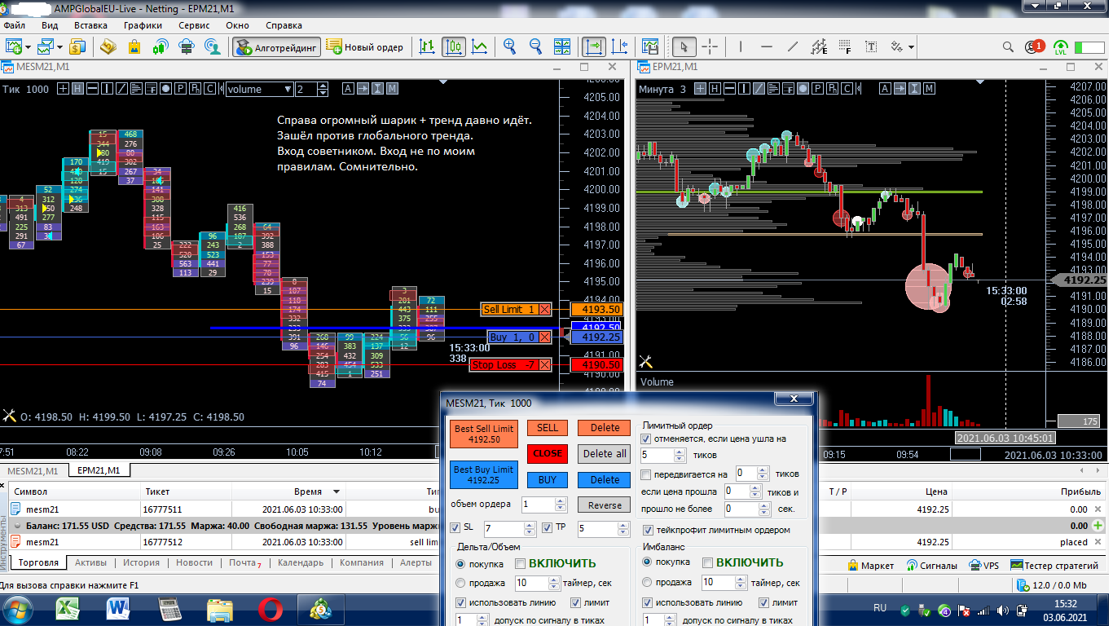Image resolution: width=1113 pixels, height=626 pixels.
Task: Increase the SL value stepper
Action: click(530, 526)
